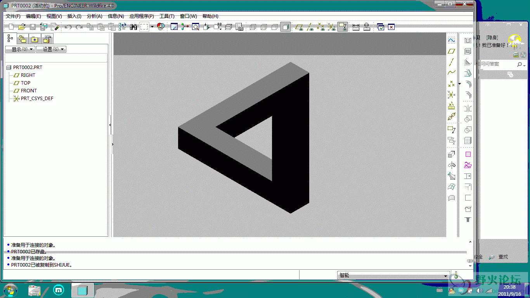The image size is (530, 298).
Task: Open the View manager icon
Action: [240, 27]
